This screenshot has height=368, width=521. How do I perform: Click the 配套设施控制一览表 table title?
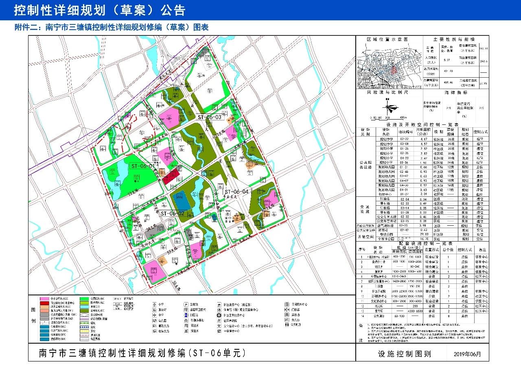coord(426,244)
